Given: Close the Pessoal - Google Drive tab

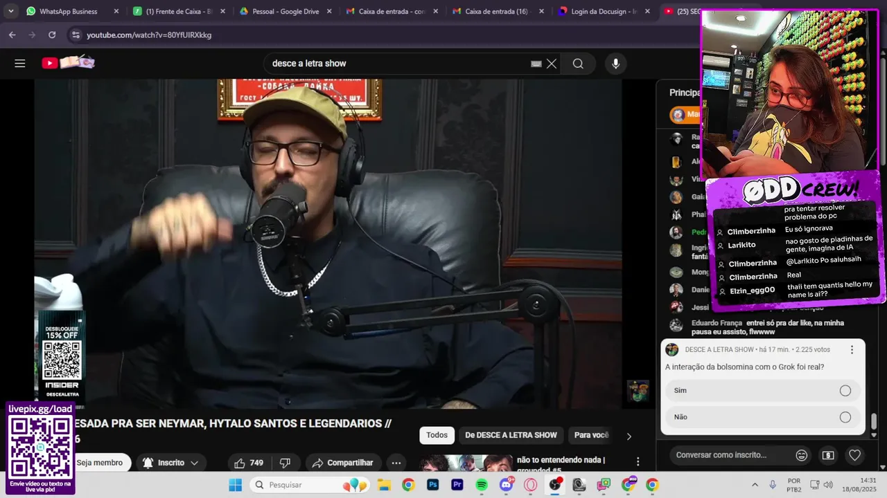Looking at the screenshot, I should 329,11.
